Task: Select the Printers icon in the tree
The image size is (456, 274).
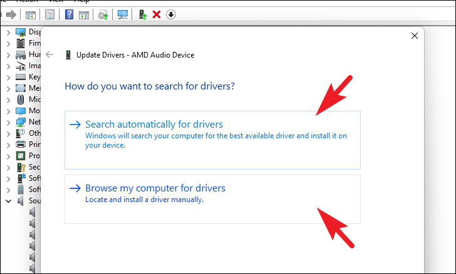Action: (21, 145)
